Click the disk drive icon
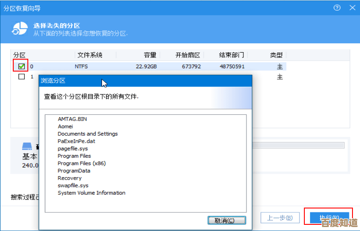 tap(27, 146)
